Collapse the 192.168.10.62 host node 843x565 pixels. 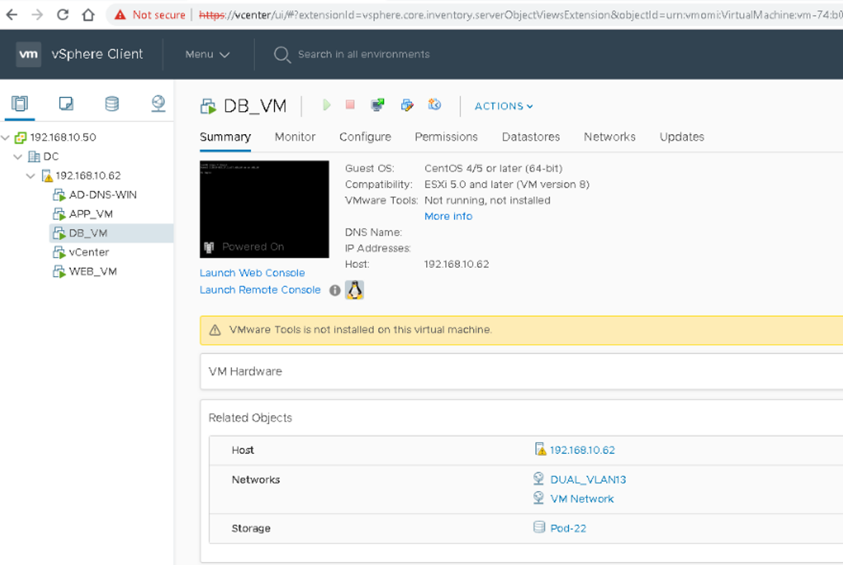(x=31, y=176)
